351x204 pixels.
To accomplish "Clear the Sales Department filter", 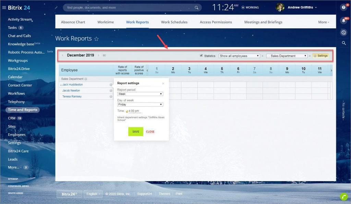I will pos(310,56).
